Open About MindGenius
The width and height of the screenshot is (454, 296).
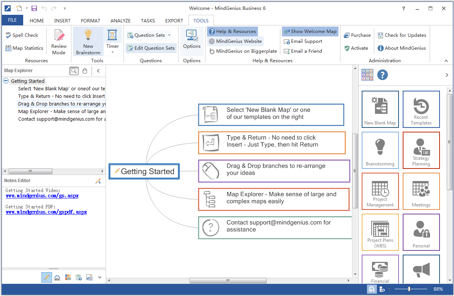pyautogui.click(x=402, y=48)
